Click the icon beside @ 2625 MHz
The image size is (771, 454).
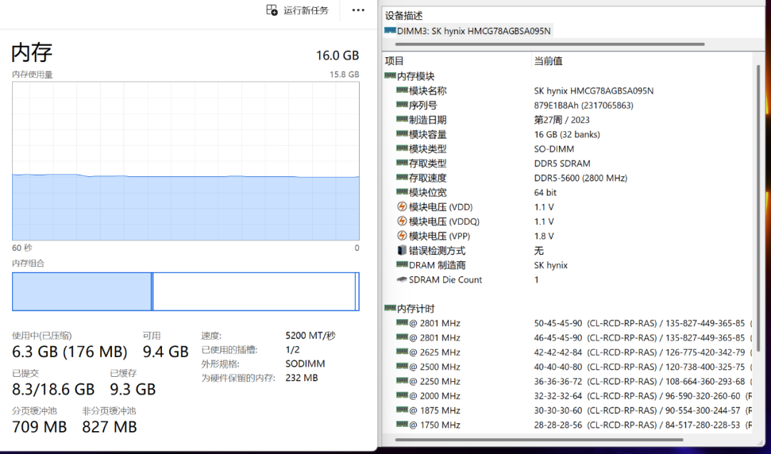tap(402, 352)
